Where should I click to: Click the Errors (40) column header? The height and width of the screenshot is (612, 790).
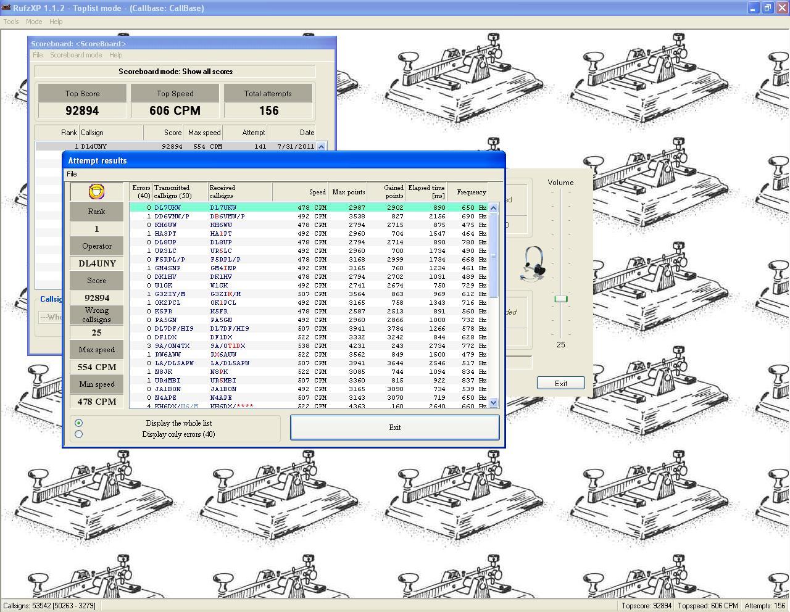[141, 192]
